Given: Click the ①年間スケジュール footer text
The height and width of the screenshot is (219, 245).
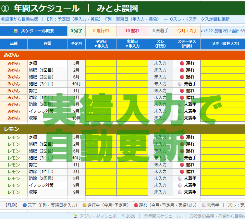Looking at the screenshot, I should click(x=162, y=216).
